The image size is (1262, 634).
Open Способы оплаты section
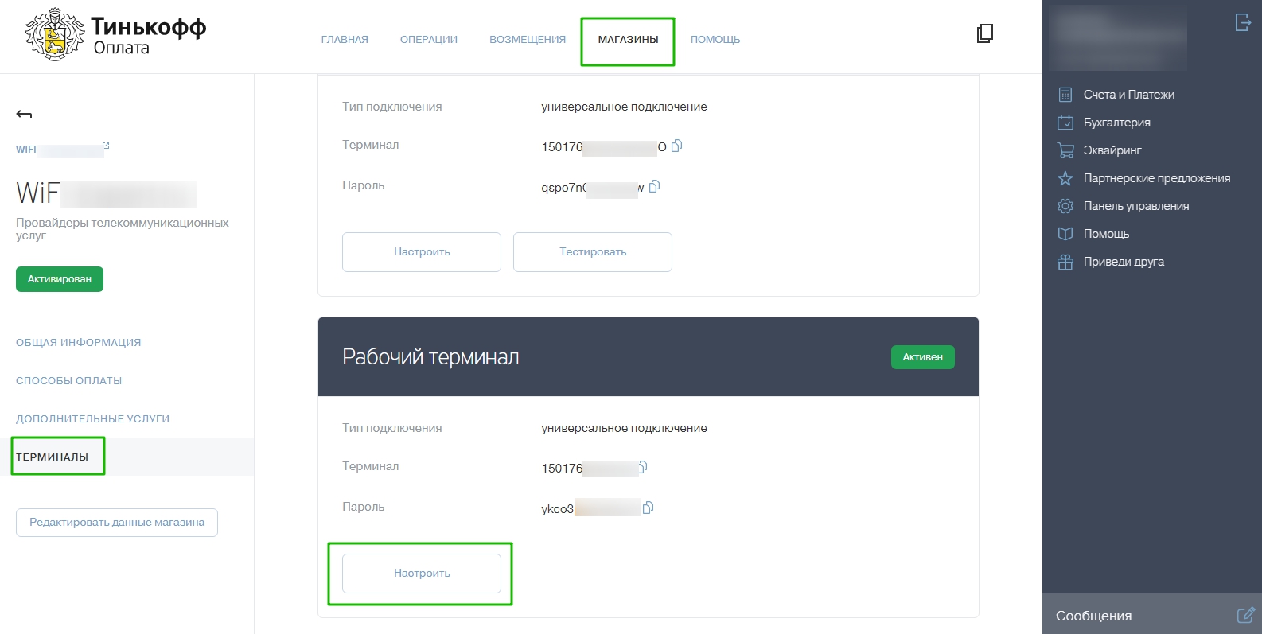coord(68,380)
